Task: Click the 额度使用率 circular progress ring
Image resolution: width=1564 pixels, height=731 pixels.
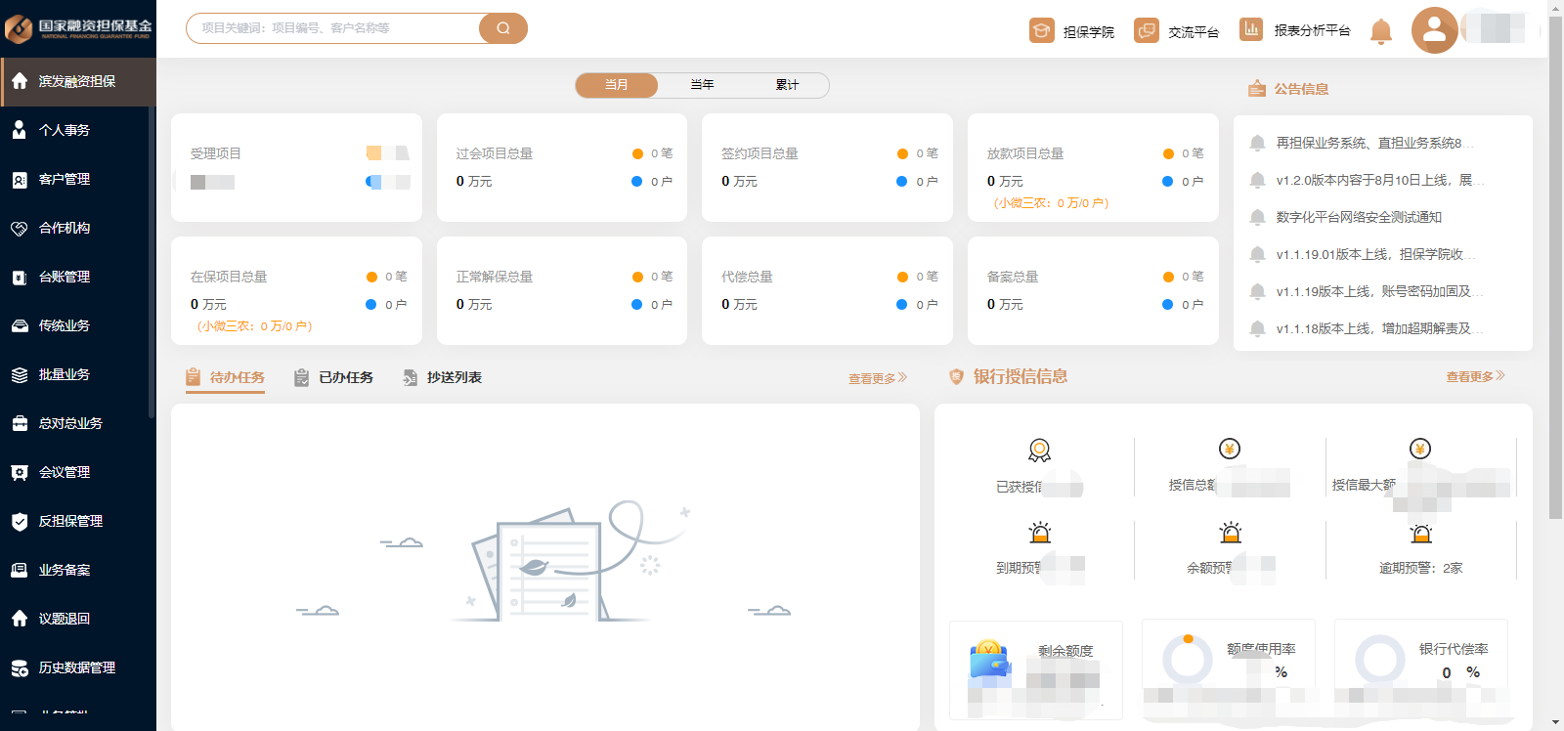Action: tap(1188, 660)
